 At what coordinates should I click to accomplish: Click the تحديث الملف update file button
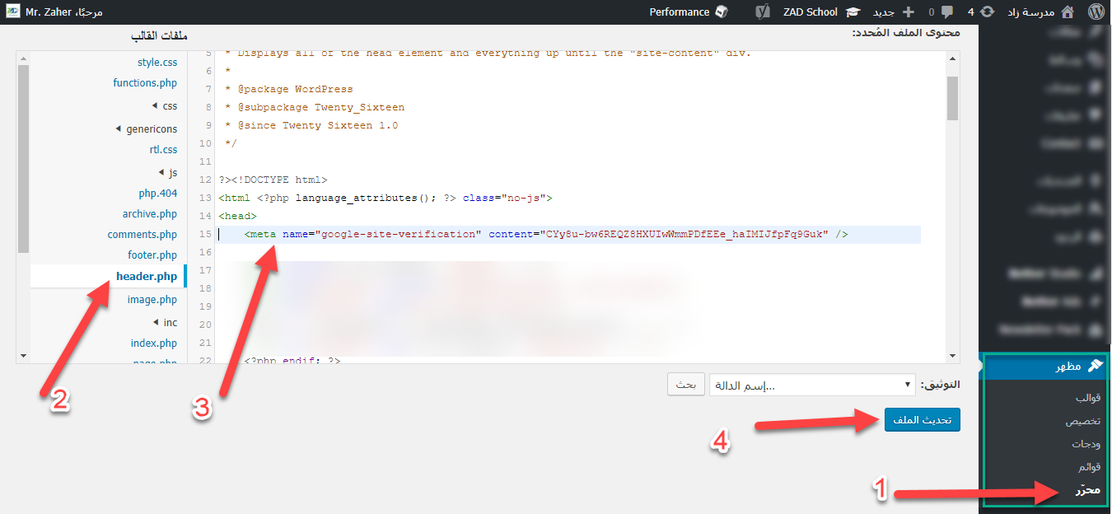coord(922,419)
